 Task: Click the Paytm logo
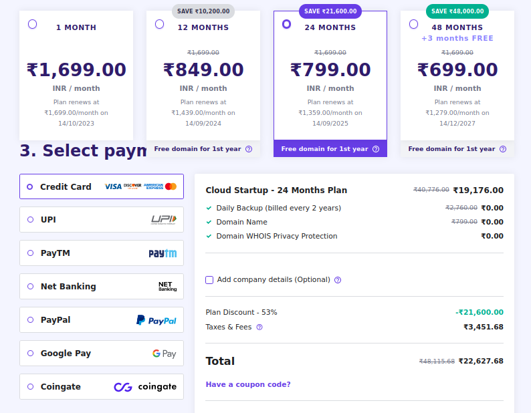tap(163, 253)
